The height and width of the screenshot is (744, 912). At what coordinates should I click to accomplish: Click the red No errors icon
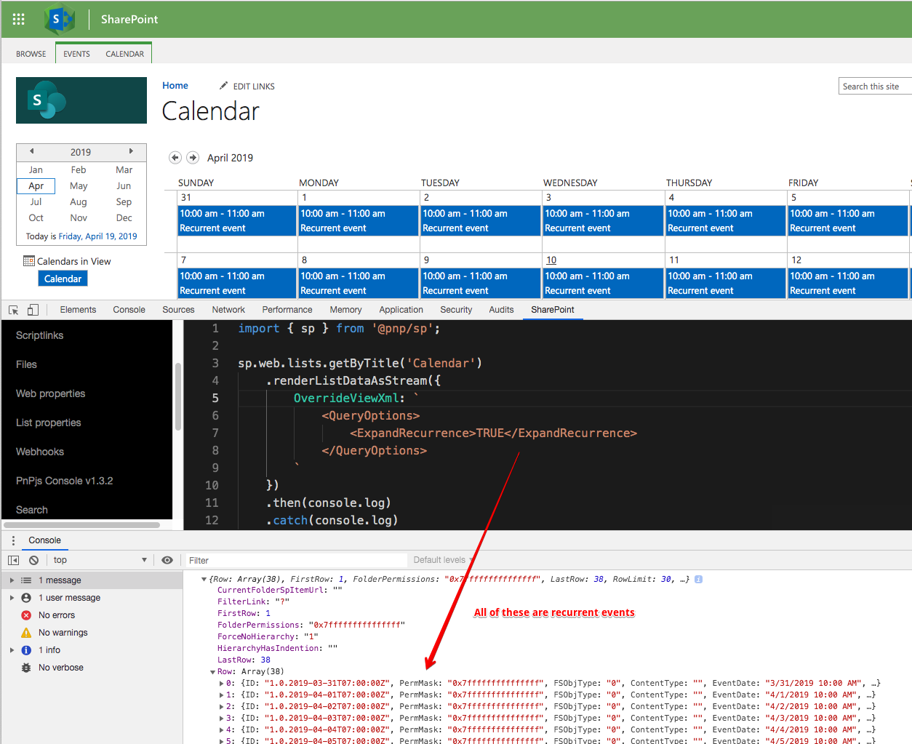pyautogui.click(x=26, y=615)
